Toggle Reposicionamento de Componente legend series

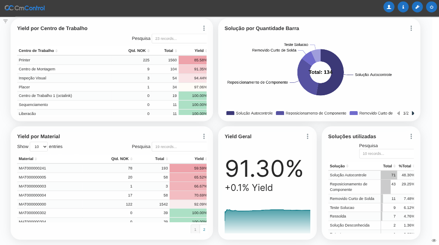[311, 113]
